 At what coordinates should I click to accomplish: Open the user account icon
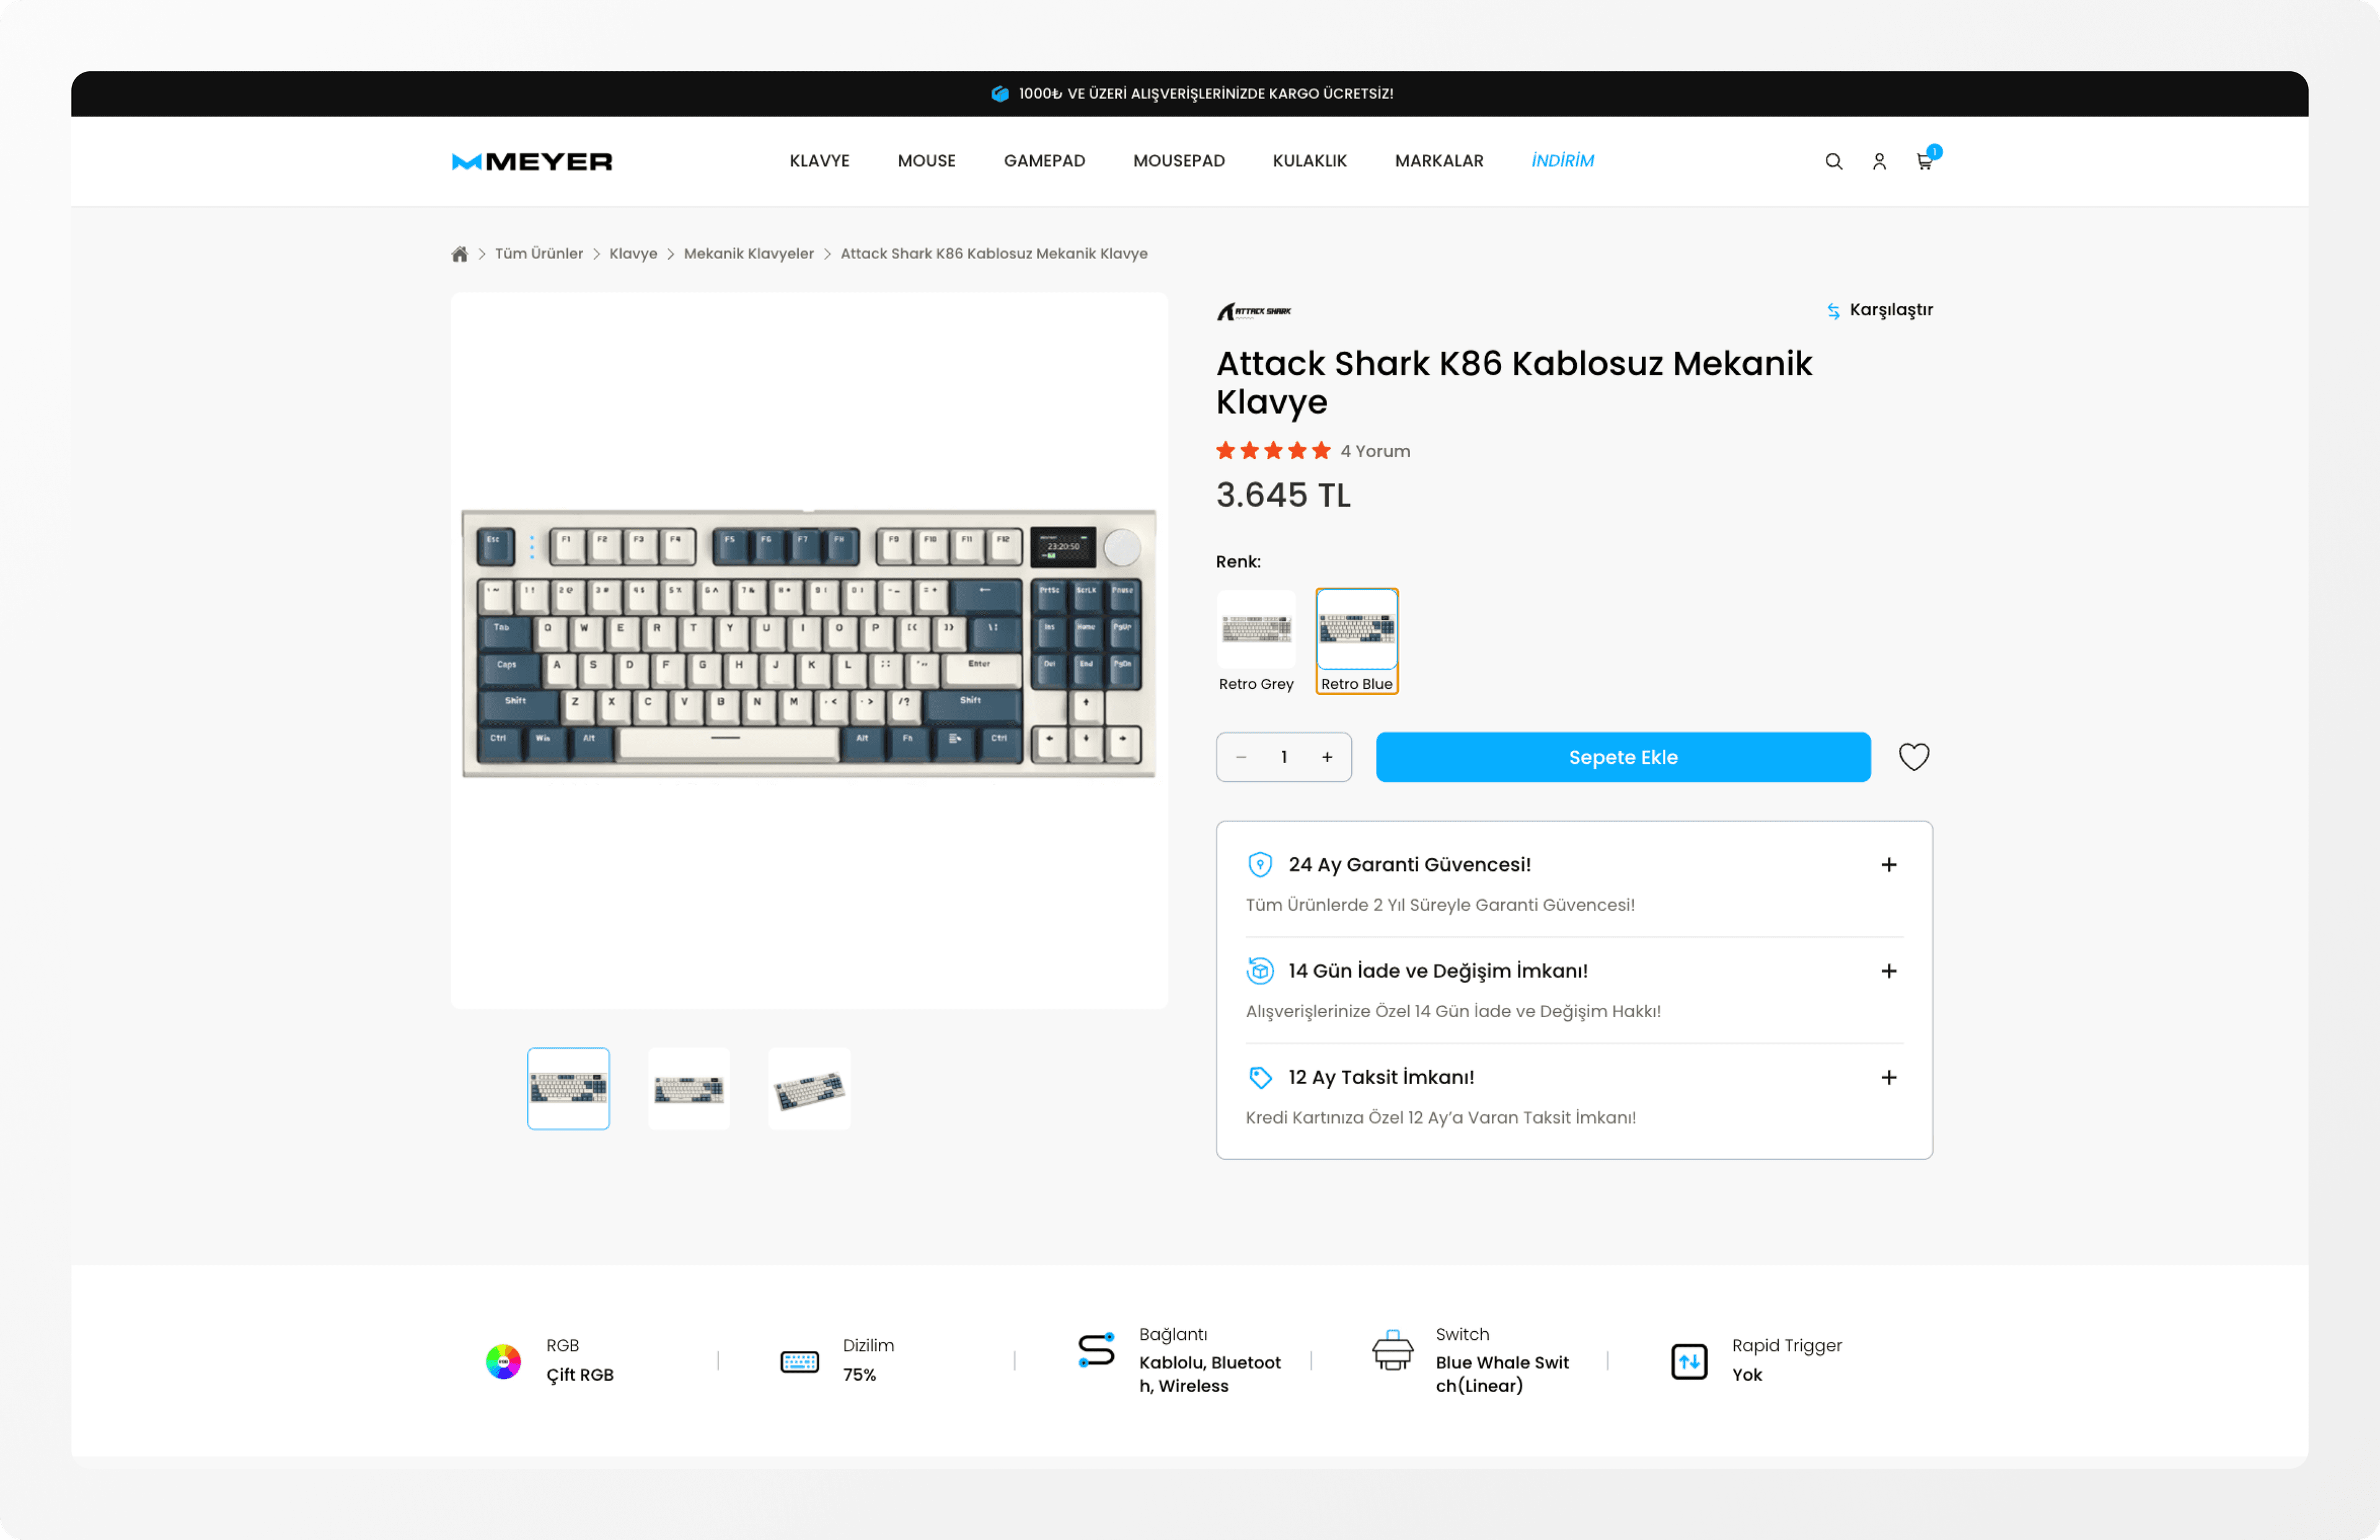pyautogui.click(x=1879, y=161)
